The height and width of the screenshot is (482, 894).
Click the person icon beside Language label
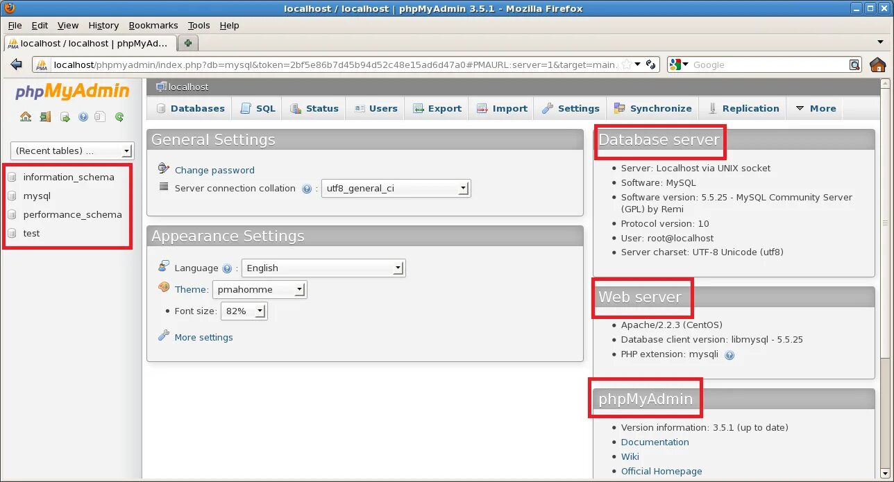tap(164, 266)
